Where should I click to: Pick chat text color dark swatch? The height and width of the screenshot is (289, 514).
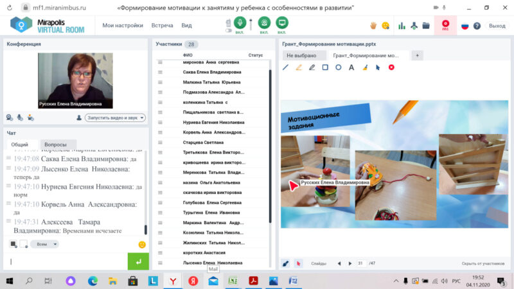pyautogui.click(x=13, y=244)
